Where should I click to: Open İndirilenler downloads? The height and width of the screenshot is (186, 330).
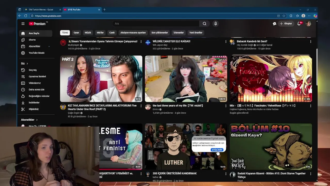[x=36, y=103]
